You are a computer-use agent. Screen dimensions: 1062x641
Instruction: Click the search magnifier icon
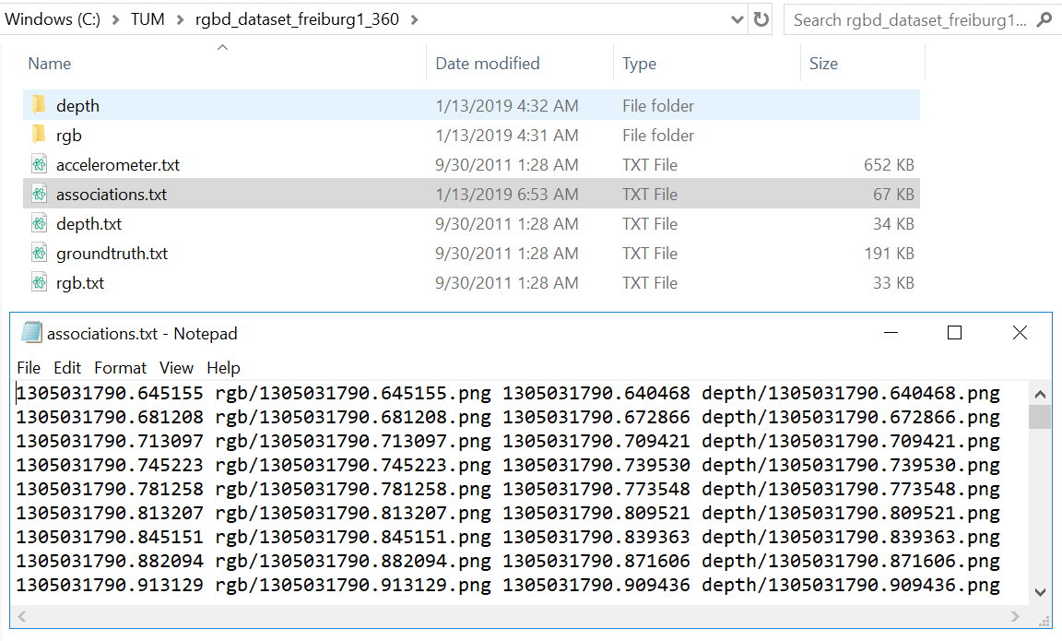(1044, 19)
